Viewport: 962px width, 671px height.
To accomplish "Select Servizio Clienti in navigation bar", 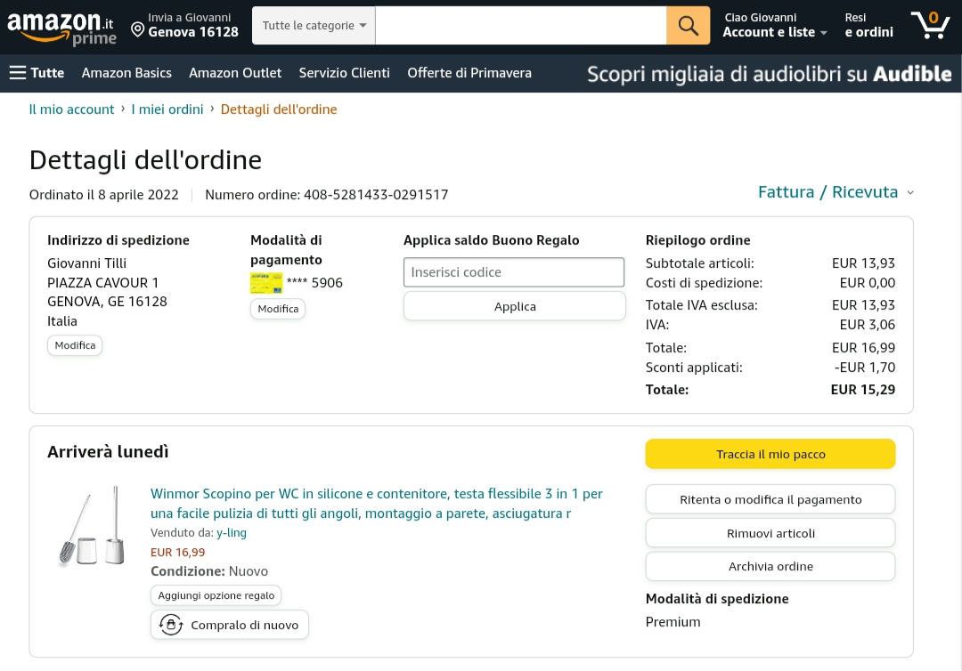I will 344,73.
